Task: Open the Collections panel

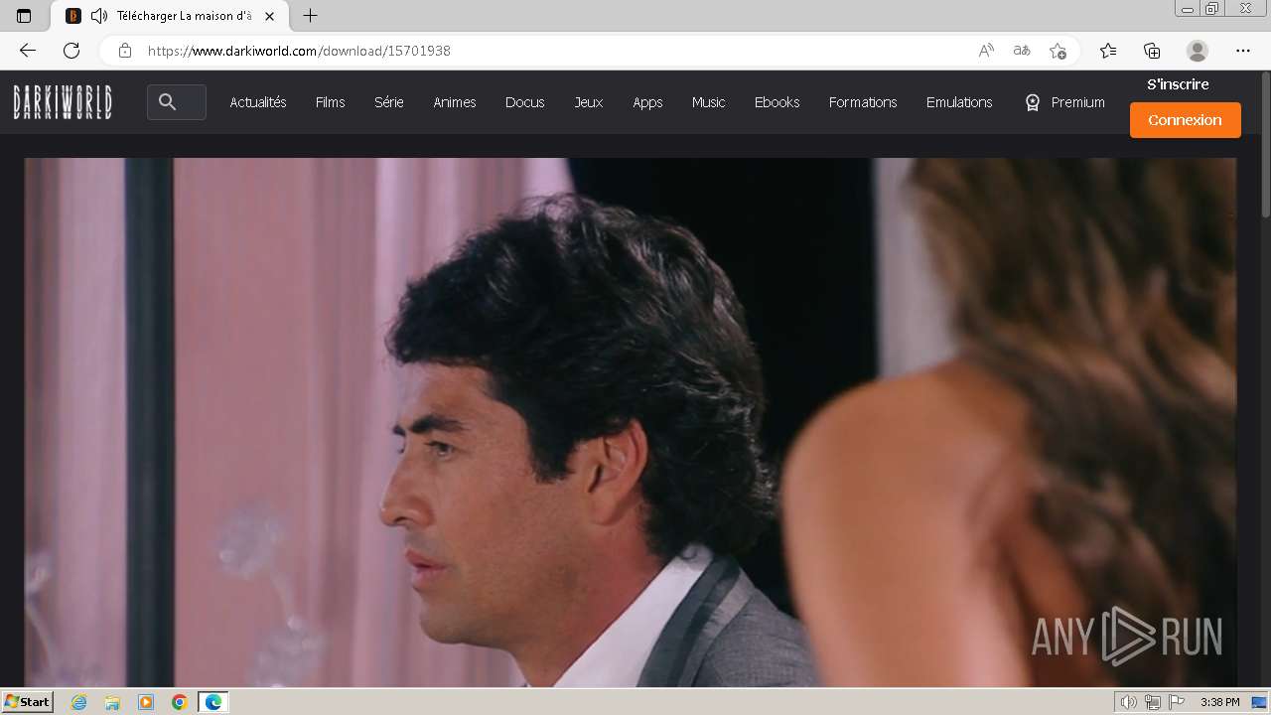Action: (x=1152, y=51)
